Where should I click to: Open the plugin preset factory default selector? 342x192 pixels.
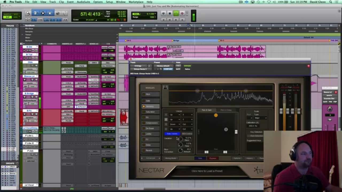[163, 66]
